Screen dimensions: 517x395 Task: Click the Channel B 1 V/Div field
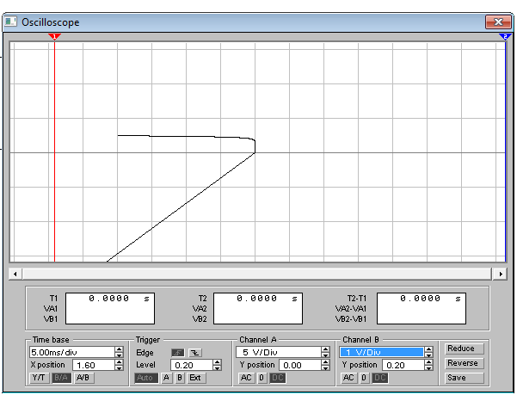[x=382, y=352]
